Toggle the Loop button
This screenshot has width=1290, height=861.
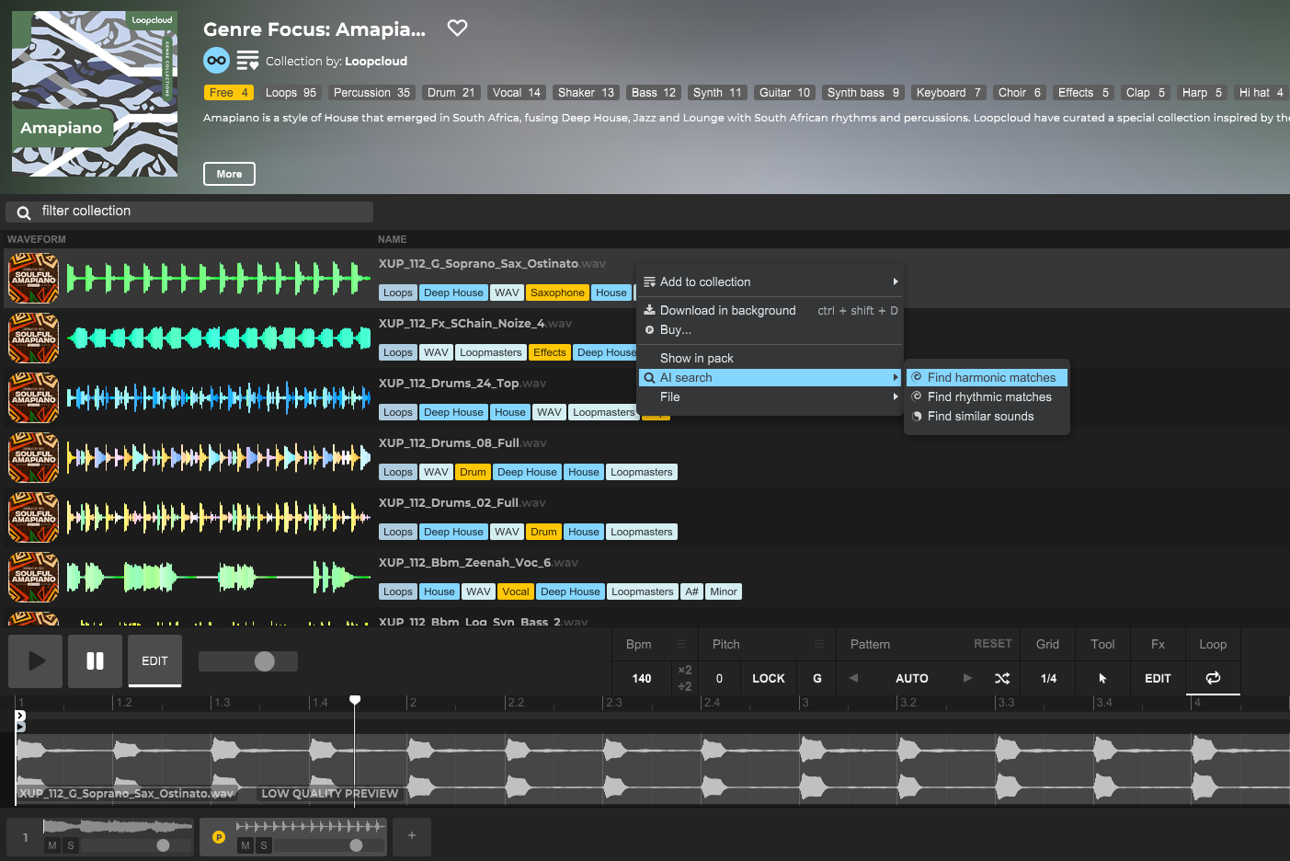(1213, 678)
